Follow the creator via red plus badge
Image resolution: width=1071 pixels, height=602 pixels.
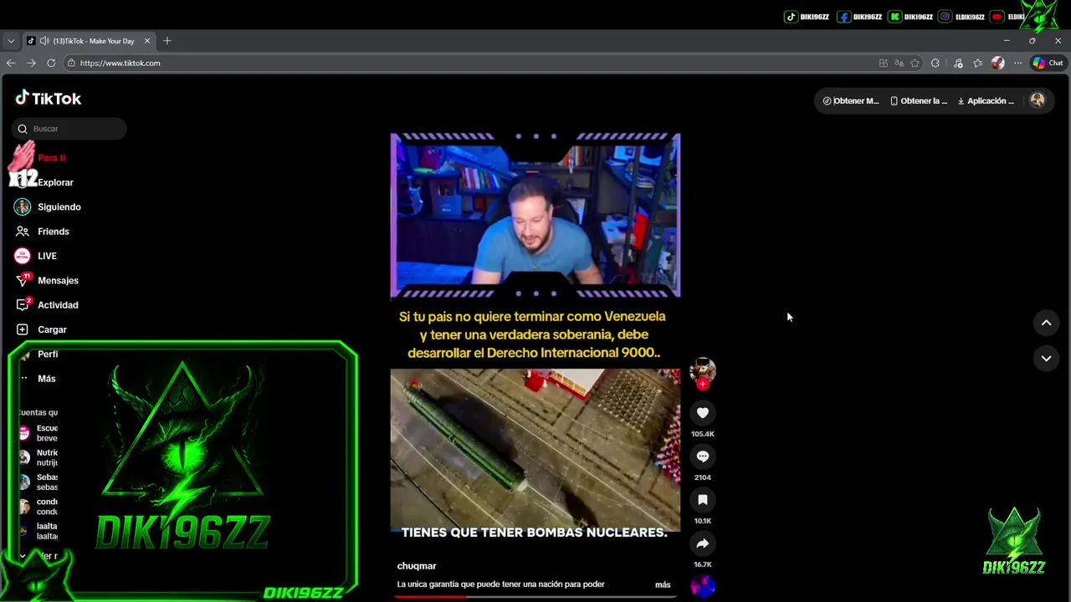click(703, 385)
